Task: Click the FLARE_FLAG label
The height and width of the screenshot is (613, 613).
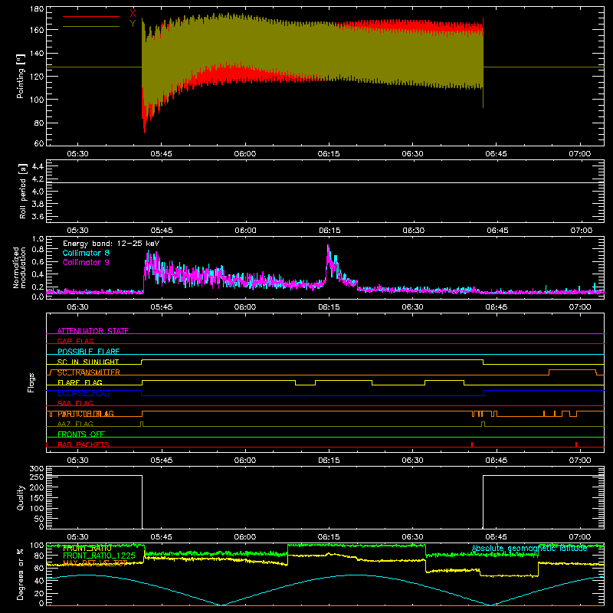Action: pyautogui.click(x=80, y=382)
